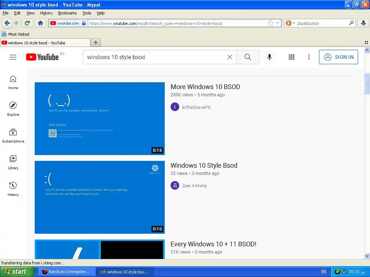Image resolution: width=370 pixels, height=277 pixels.
Task: Show all tabs grid icon
Action: 366,43
